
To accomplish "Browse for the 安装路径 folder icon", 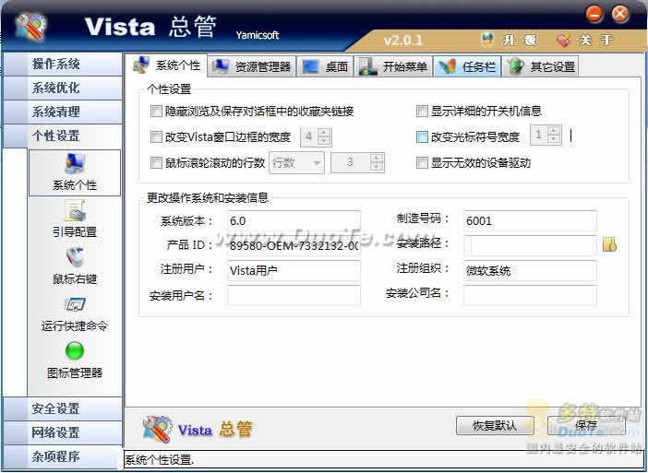I will point(609,244).
